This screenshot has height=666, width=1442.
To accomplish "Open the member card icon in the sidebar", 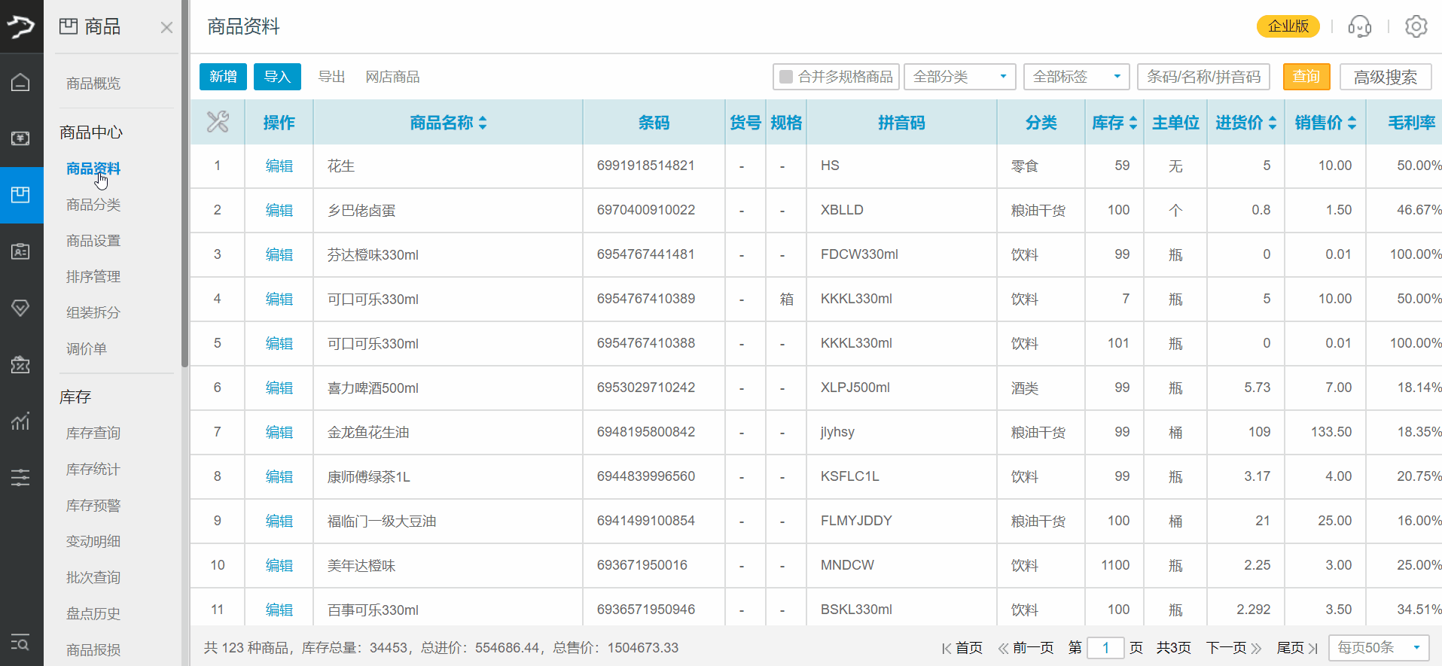I will coord(21,251).
